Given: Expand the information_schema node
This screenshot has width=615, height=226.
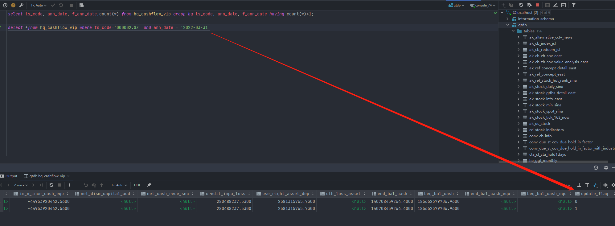Looking at the screenshot, I should (508, 19).
